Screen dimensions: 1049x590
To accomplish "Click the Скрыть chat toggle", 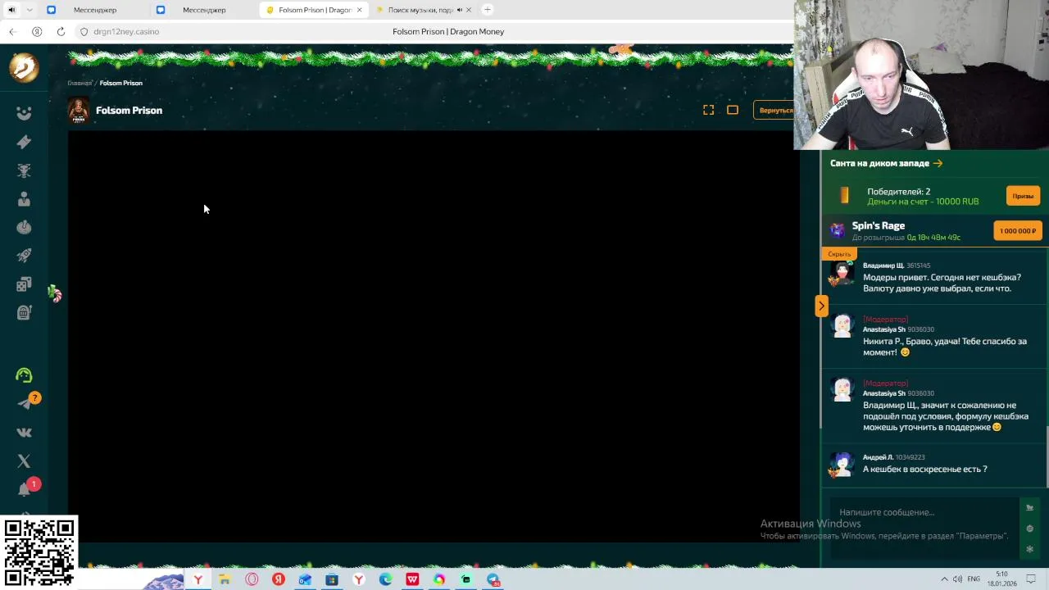I will pyautogui.click(x=838, y=254).
